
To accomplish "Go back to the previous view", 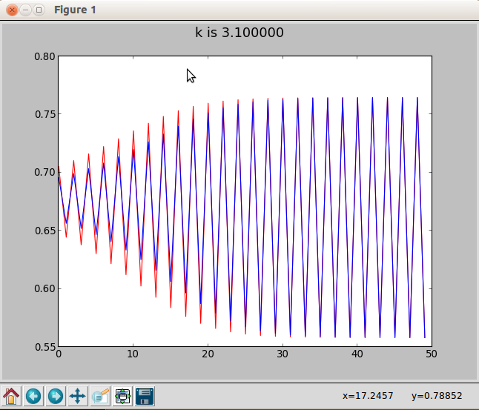I will (x=33, y=396).
